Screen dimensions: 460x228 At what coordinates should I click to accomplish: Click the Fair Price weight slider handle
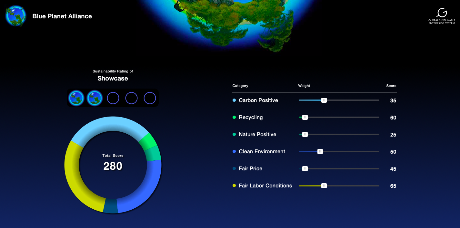tap(305, 169)
